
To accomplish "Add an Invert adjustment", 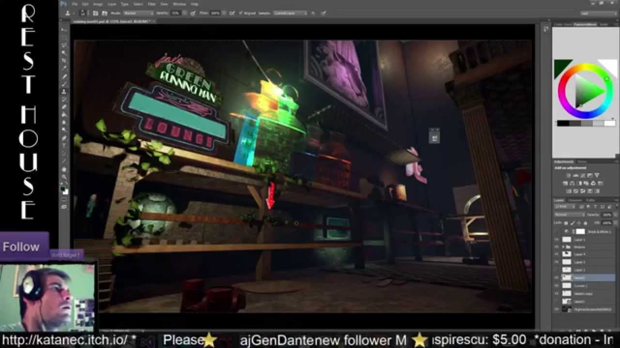I will click(568, 191).
